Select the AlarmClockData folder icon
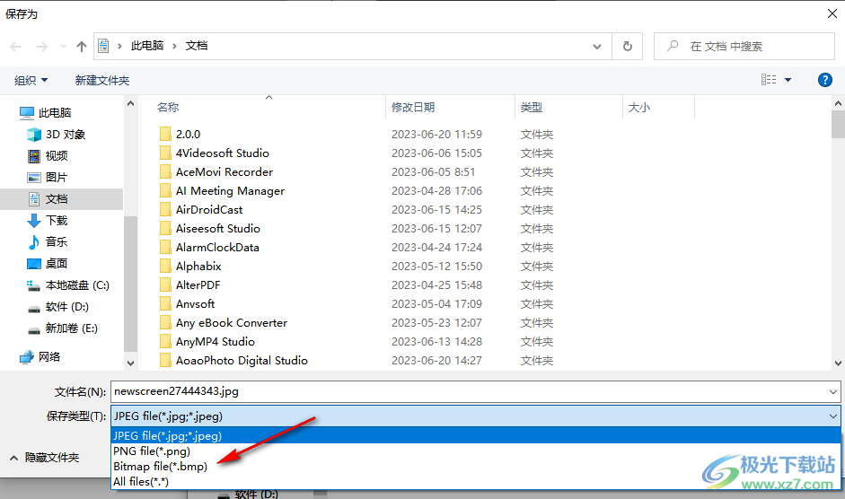The image size is (845, 499). tap(165, 247)
